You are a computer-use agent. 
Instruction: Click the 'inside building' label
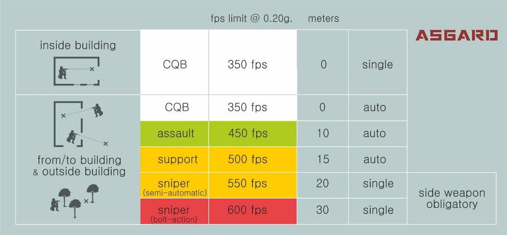(x=78, y=45)
